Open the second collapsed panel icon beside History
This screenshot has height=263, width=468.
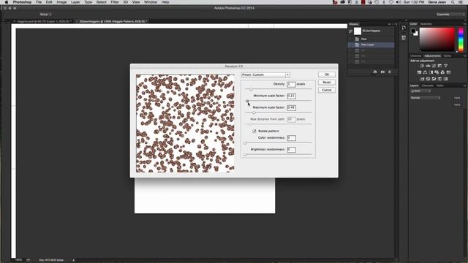[x=404, y=37]
